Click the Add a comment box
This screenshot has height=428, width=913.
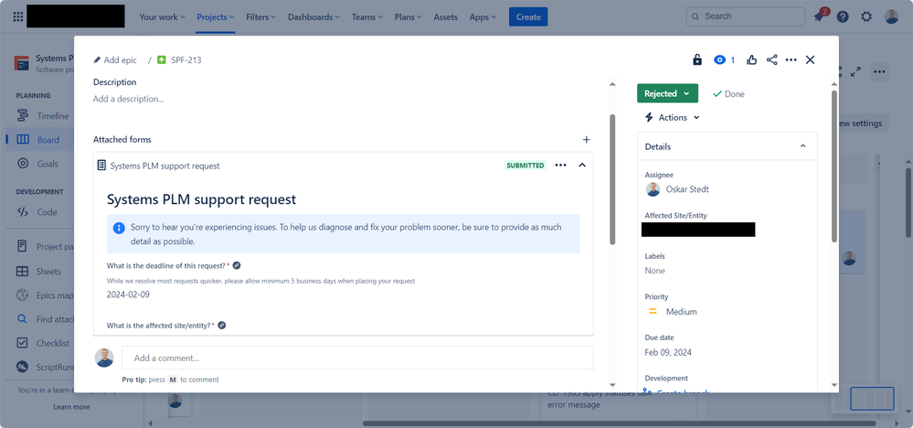click(x=357, y=358)
